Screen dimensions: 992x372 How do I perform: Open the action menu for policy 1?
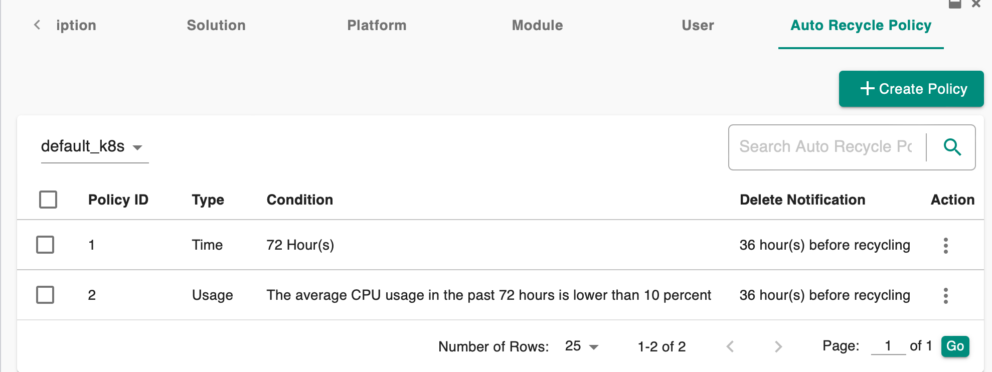[945, 245]
